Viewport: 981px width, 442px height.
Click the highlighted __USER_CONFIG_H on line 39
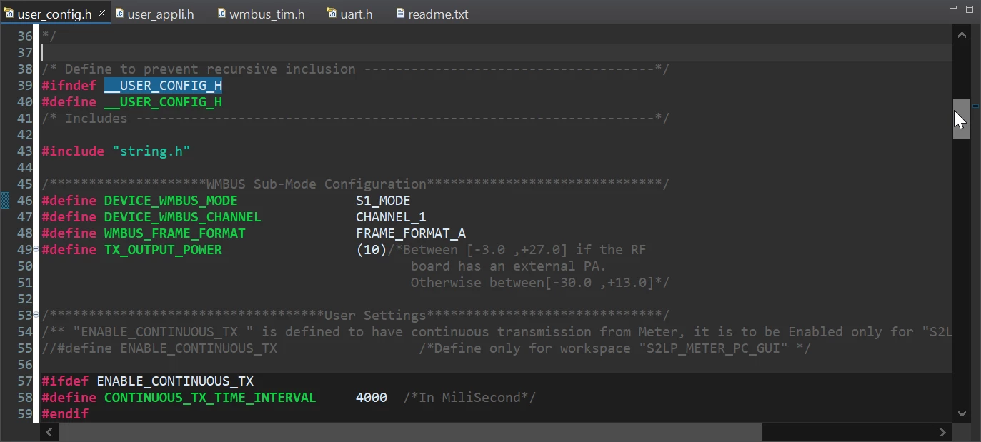[163, 86]
